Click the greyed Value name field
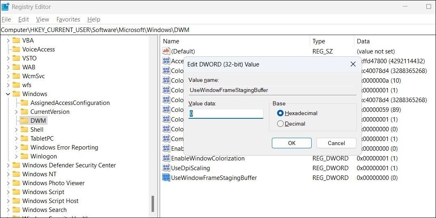 [x=273, y=90]
